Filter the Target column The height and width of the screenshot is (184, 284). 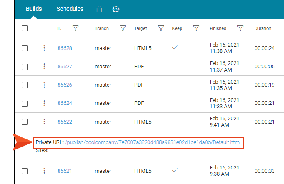tap(161, 28)
